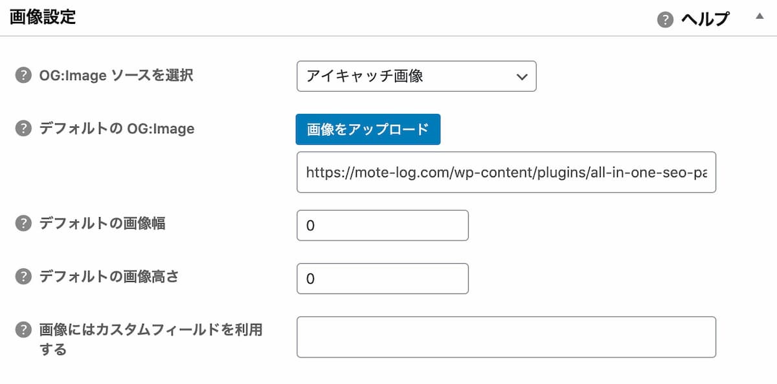Show help for デフォルトの画像高さ

coord(23,277)
